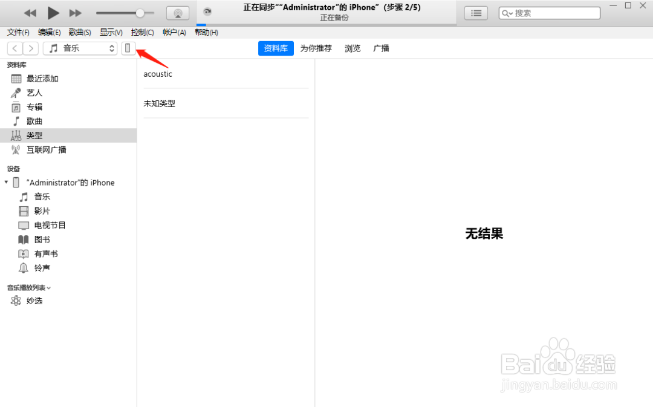The height and width of the screenshot is (407, 653).
Task: Click the search input field
Action: pos(550,13)
